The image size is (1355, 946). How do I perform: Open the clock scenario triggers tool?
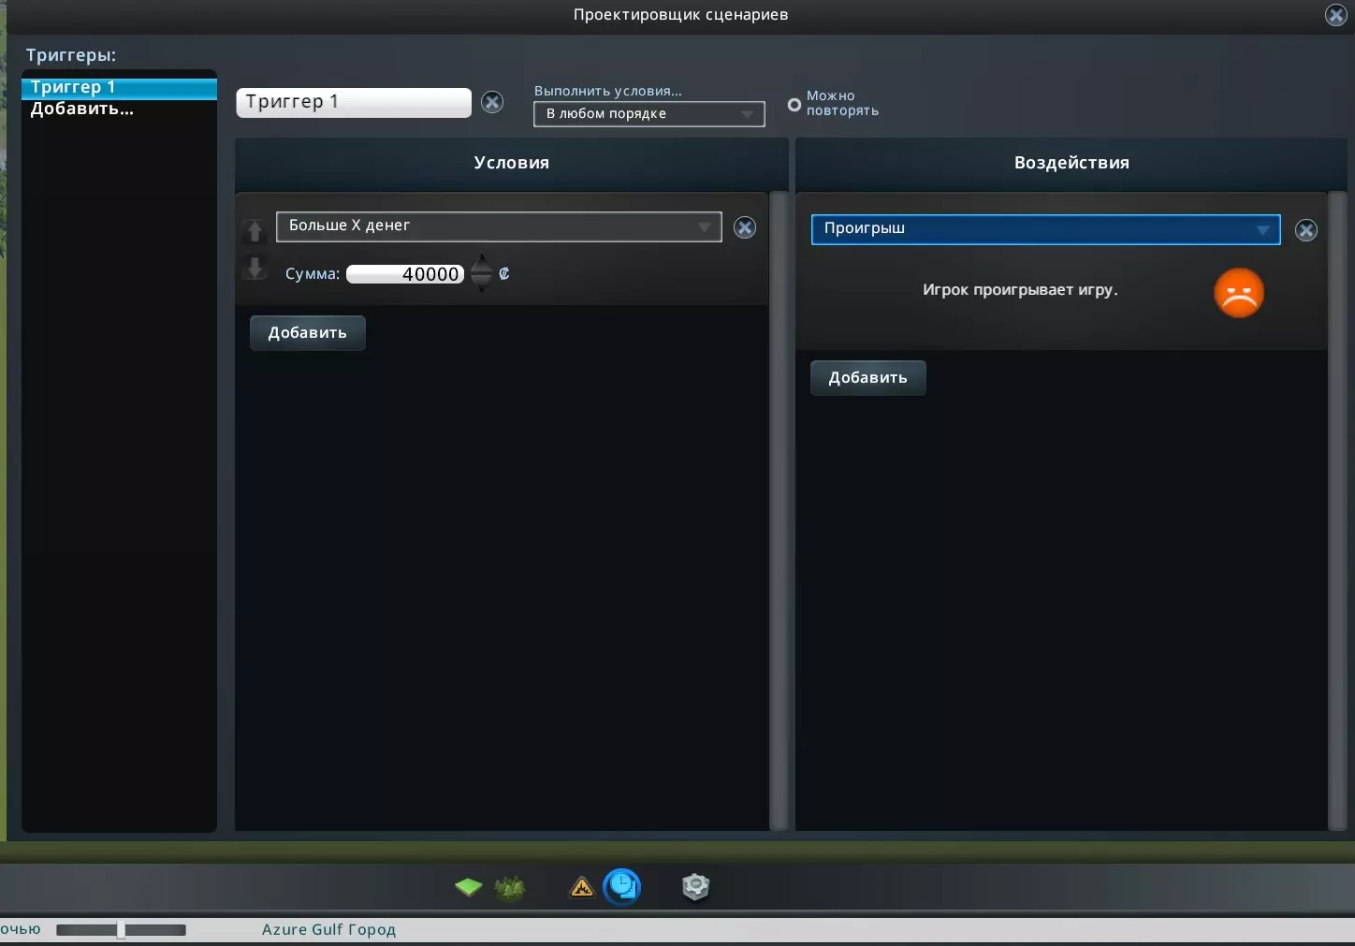pyautogui.click(x=622, y=886)
